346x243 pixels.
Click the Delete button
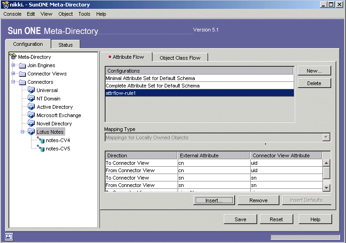tap(314, 83)
